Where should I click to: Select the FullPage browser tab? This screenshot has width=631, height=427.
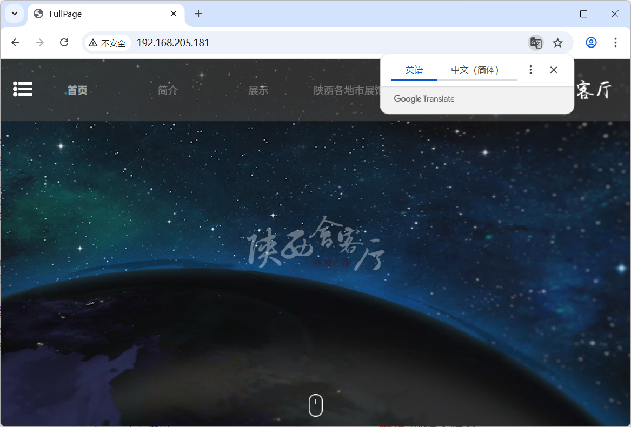pos(106,14)
